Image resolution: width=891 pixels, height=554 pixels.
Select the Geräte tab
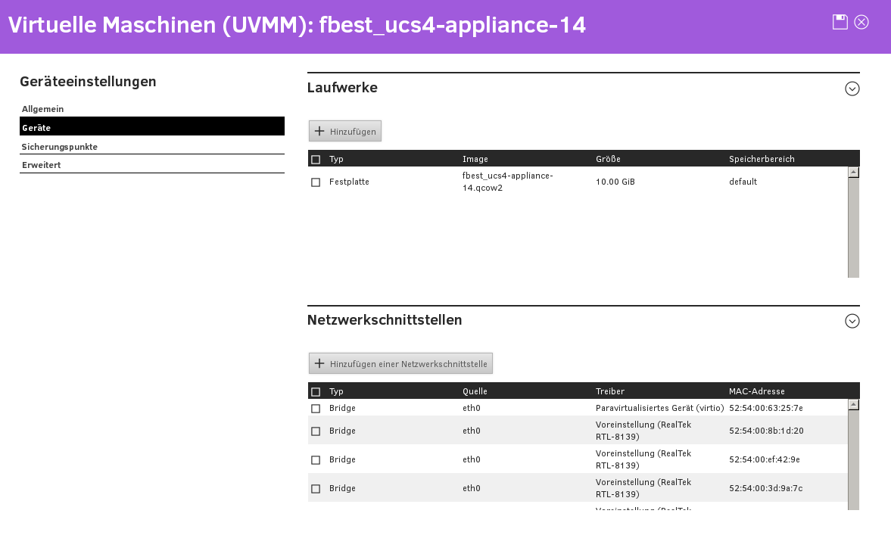point(37,128)
